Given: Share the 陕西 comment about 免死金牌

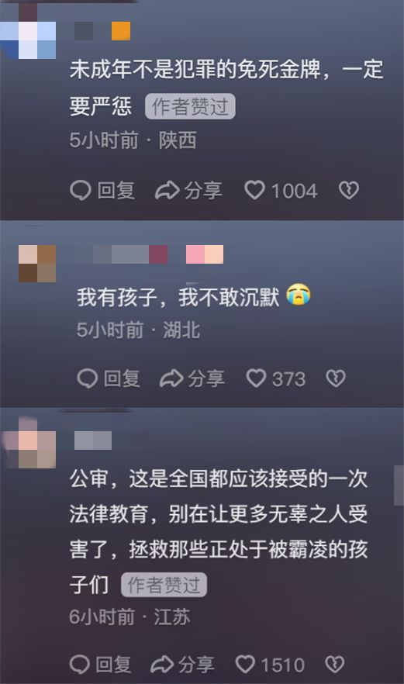Looking at the screenshot, I should 189,191.
